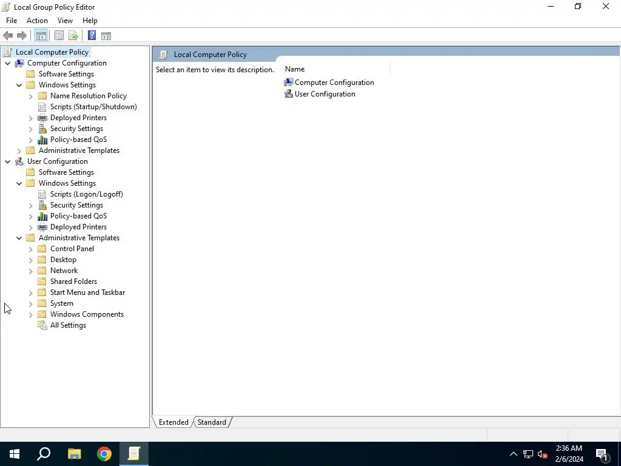Expand the Name Resolution Policy node
Image resolution: width=621 pixels, height=466 pixels.
30,96
